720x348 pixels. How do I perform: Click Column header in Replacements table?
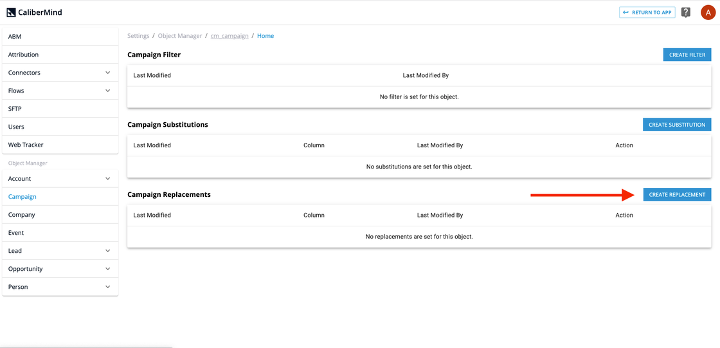[314, 215]
